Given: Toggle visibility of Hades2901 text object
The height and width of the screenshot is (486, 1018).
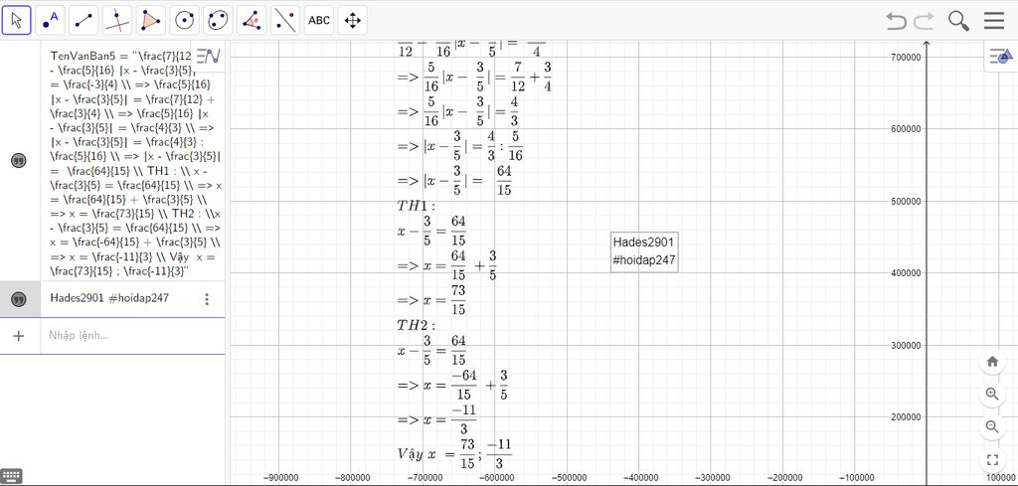Looking at the screenshot, I should point(20,299).
